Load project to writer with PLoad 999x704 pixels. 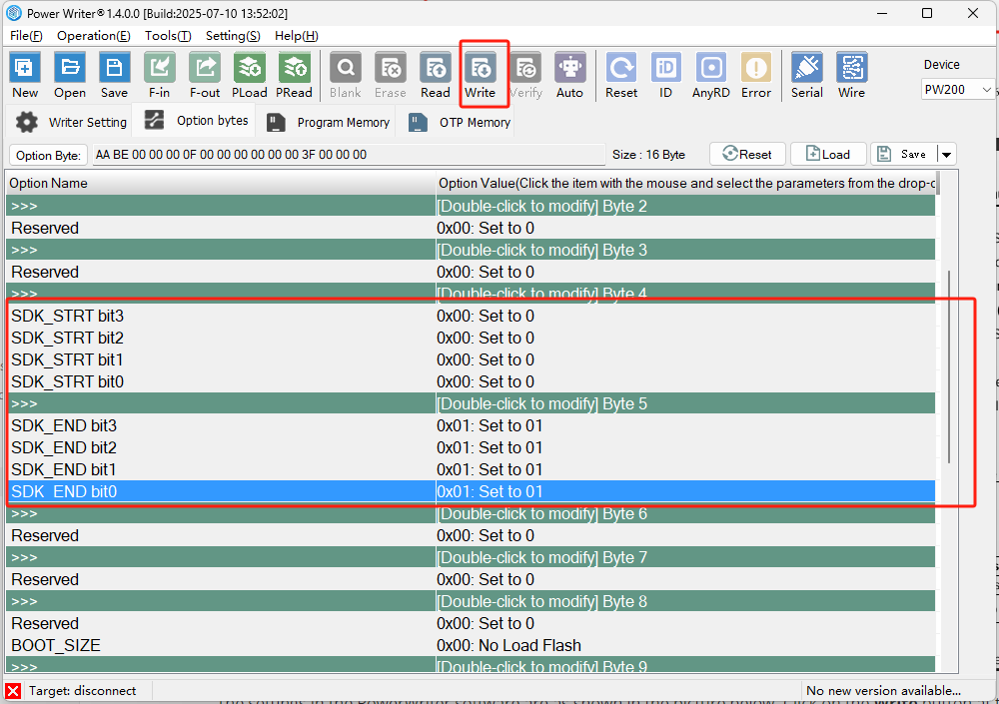[249, 75]
